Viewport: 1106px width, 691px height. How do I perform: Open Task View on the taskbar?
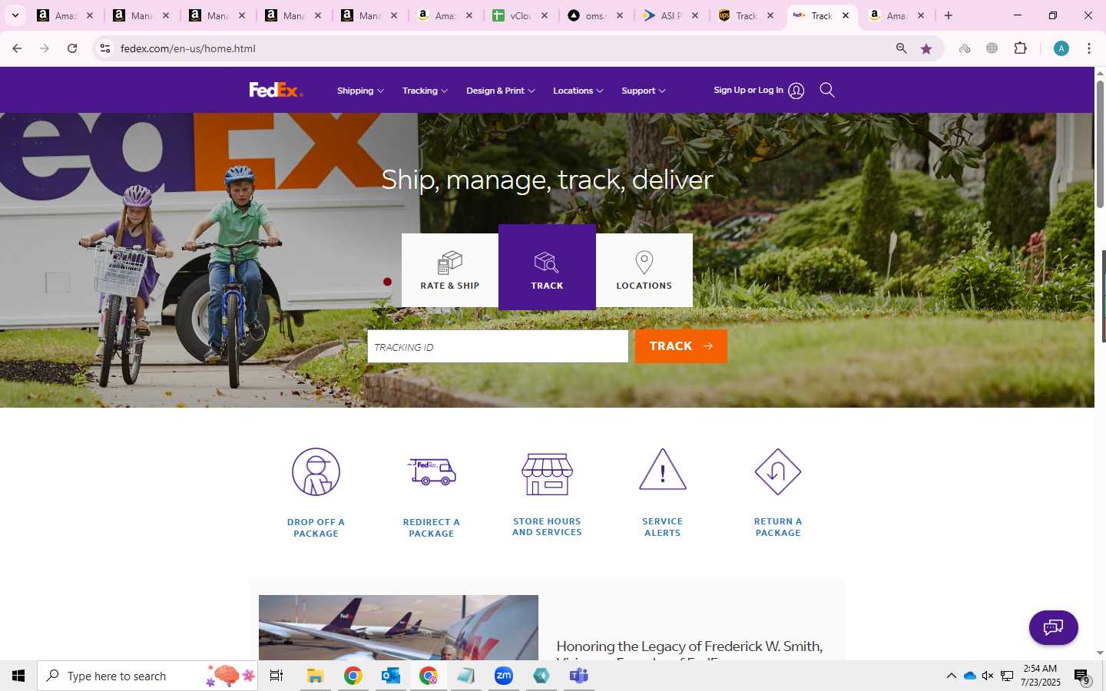coord(276,676)
